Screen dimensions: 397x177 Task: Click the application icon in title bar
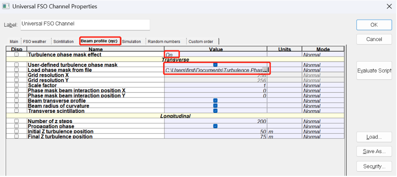pyautogui.click(x=6, y=6)
